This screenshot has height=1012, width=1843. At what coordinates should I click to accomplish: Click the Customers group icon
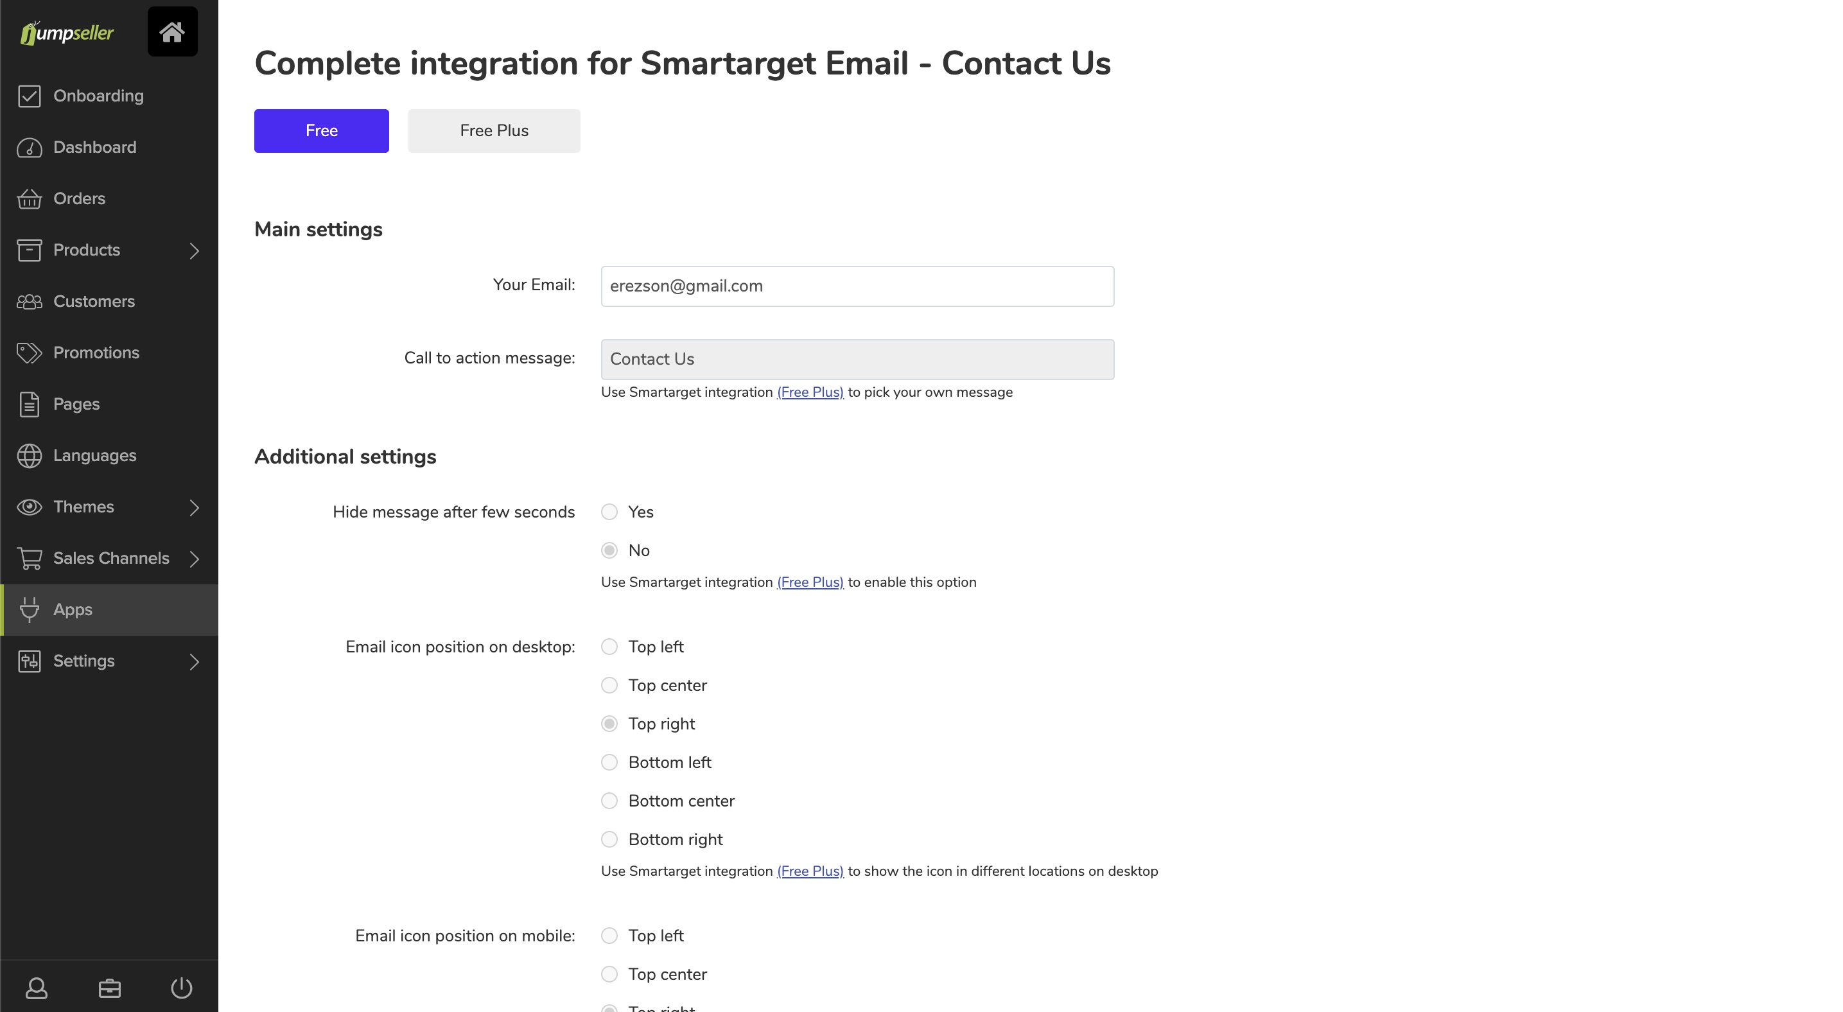tap(30, 302)
